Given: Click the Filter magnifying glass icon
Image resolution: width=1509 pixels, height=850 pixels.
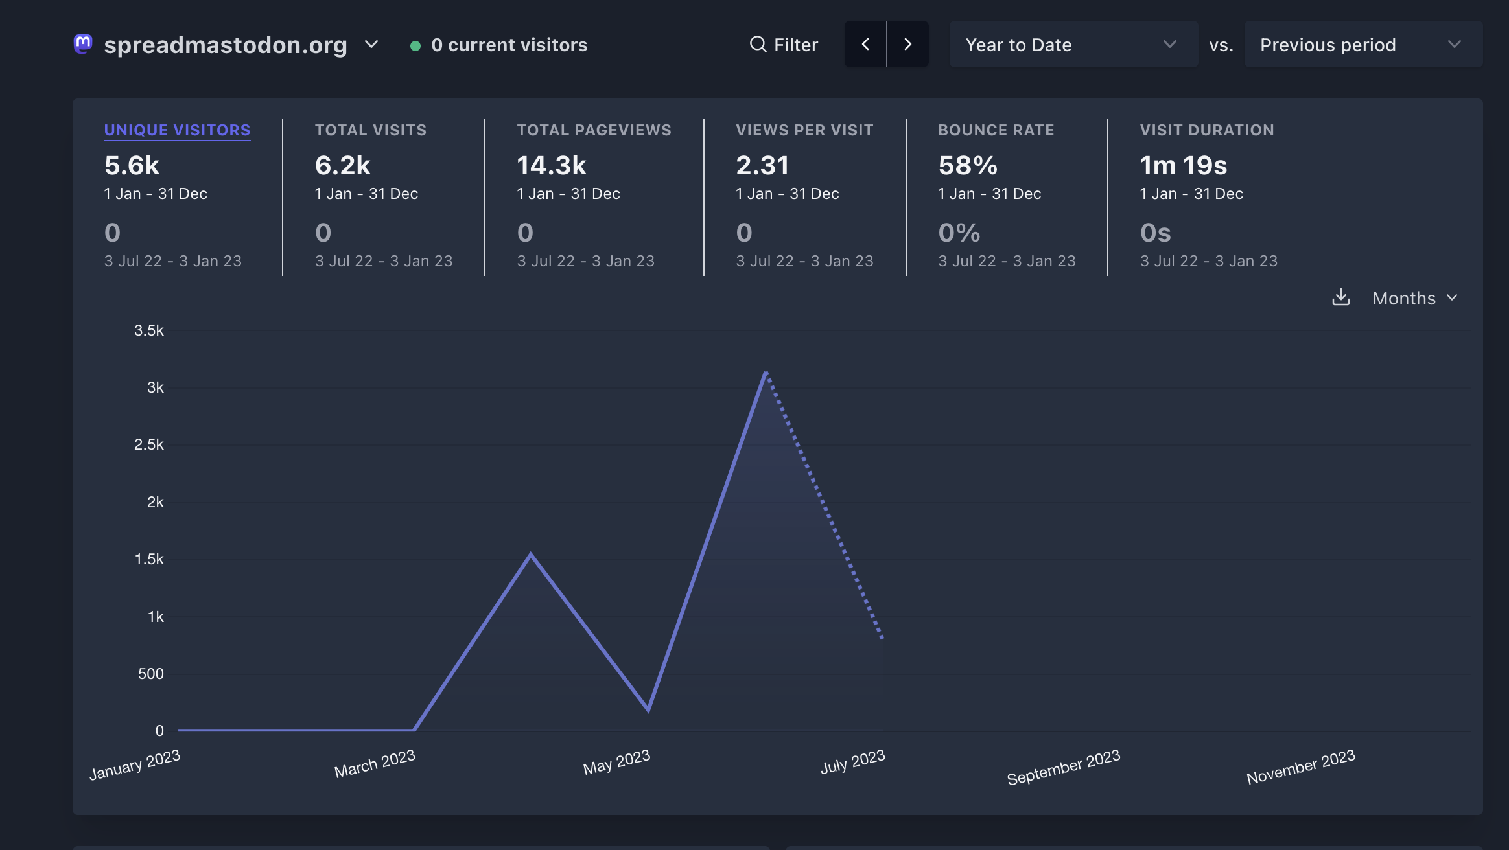Looking at the screenshot, I should coord(758,44).
